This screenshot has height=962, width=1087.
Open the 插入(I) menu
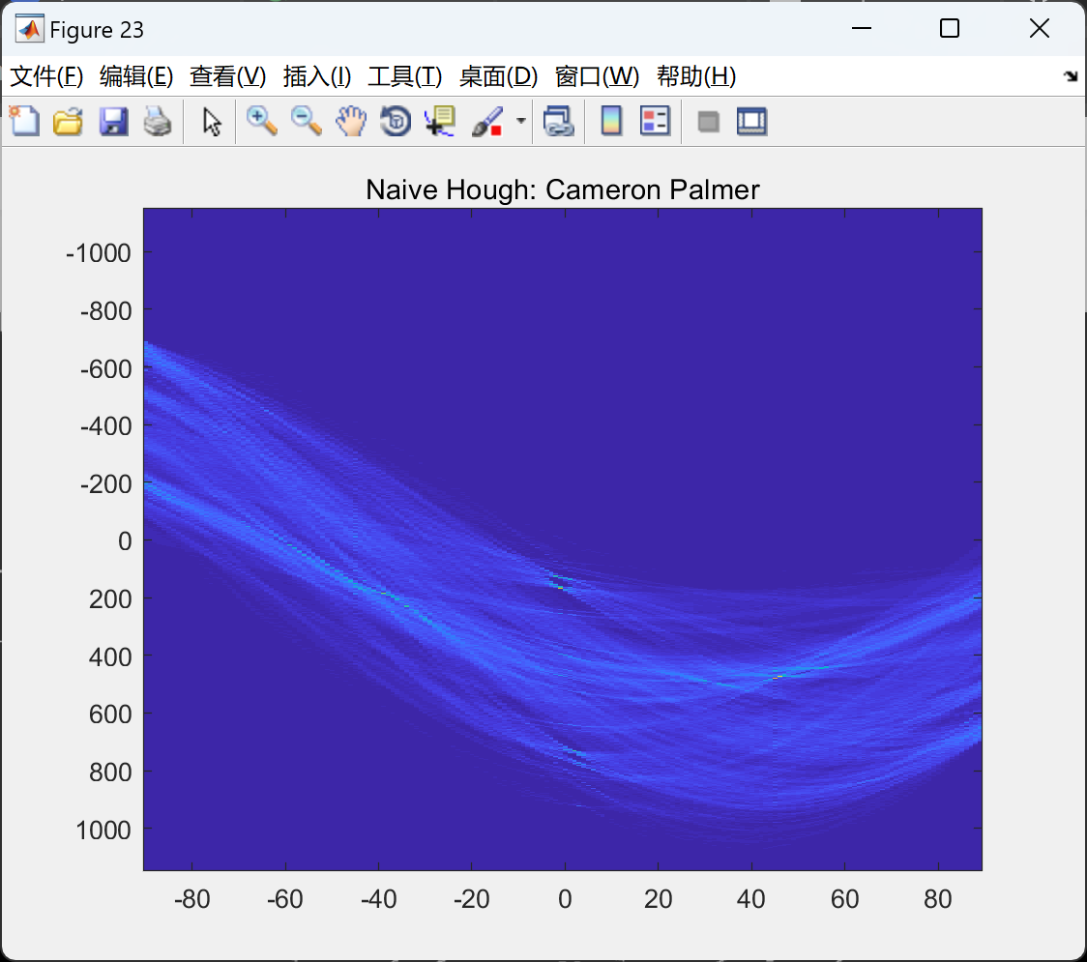click(x=317, y=76)
